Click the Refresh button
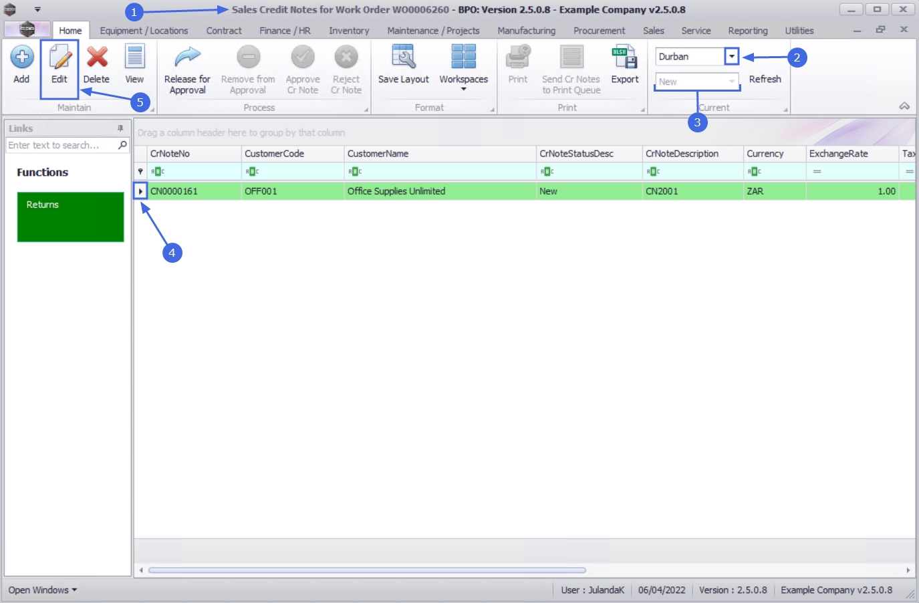The height and width of the screenshot is (603, 919). [765, 79]
